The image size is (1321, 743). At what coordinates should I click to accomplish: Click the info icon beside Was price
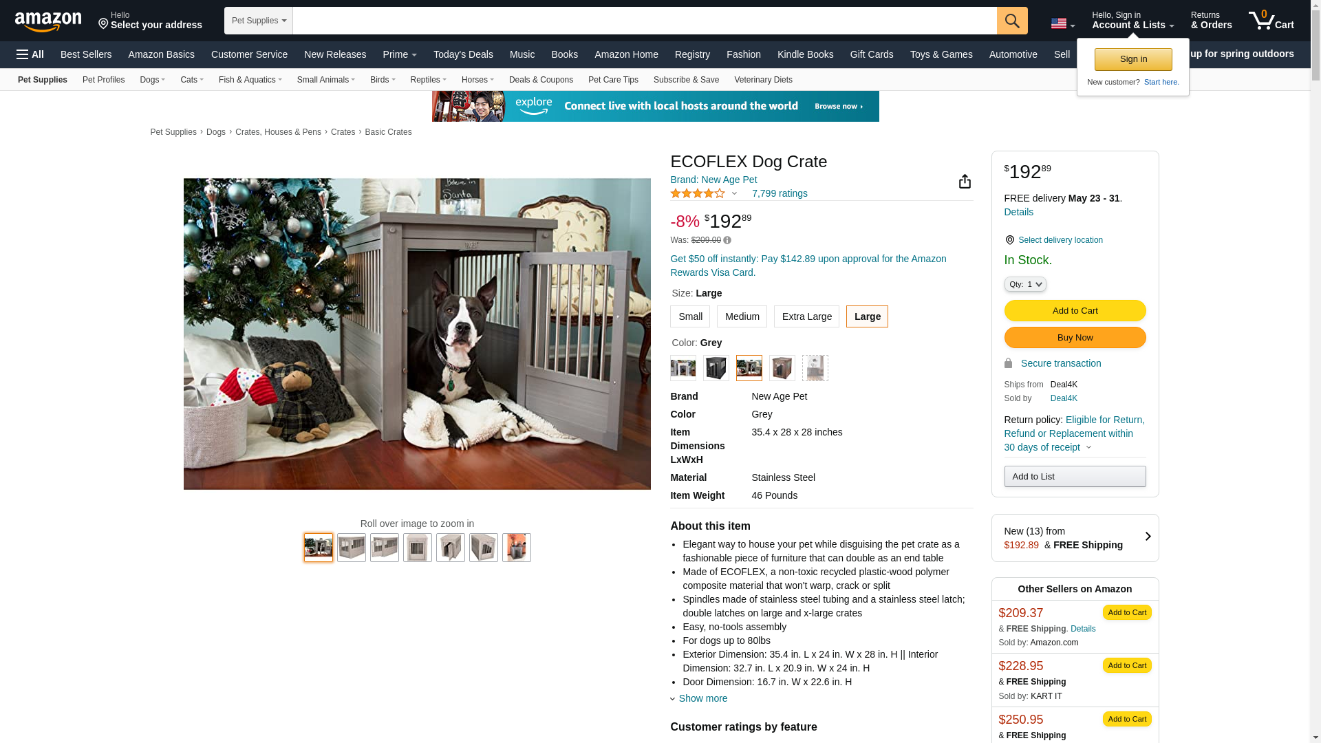point(727,240)
